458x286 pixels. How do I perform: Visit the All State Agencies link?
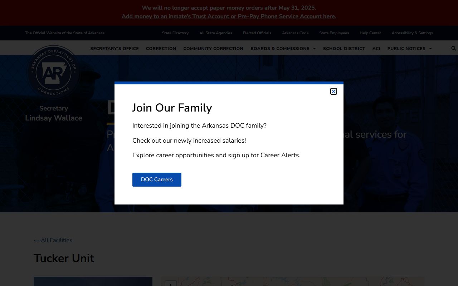[216, 33]
